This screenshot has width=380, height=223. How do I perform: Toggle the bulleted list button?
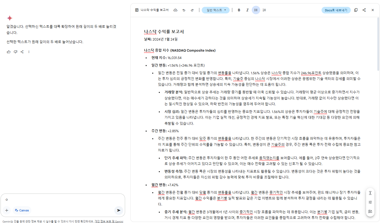(x=256, y=10)
